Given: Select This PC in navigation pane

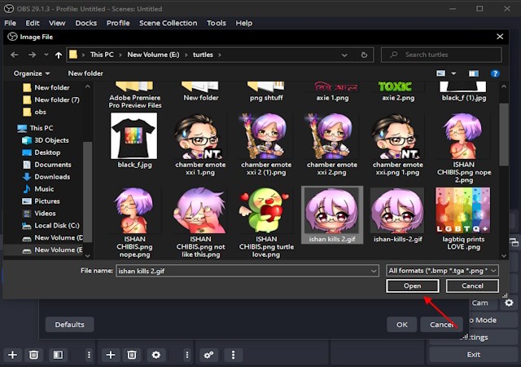Looking at the screenshot, I should (36, 128).
